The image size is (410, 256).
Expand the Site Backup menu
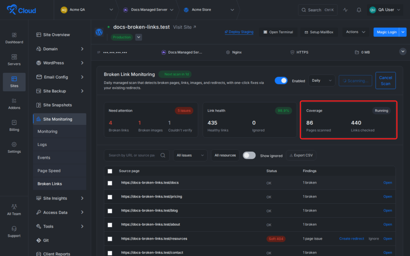pos(60,91)
